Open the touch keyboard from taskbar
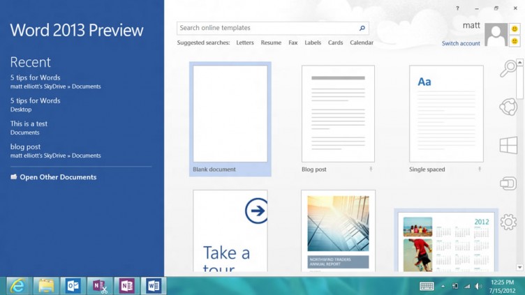This screenshot has width=525, height=295. point(427,287)
